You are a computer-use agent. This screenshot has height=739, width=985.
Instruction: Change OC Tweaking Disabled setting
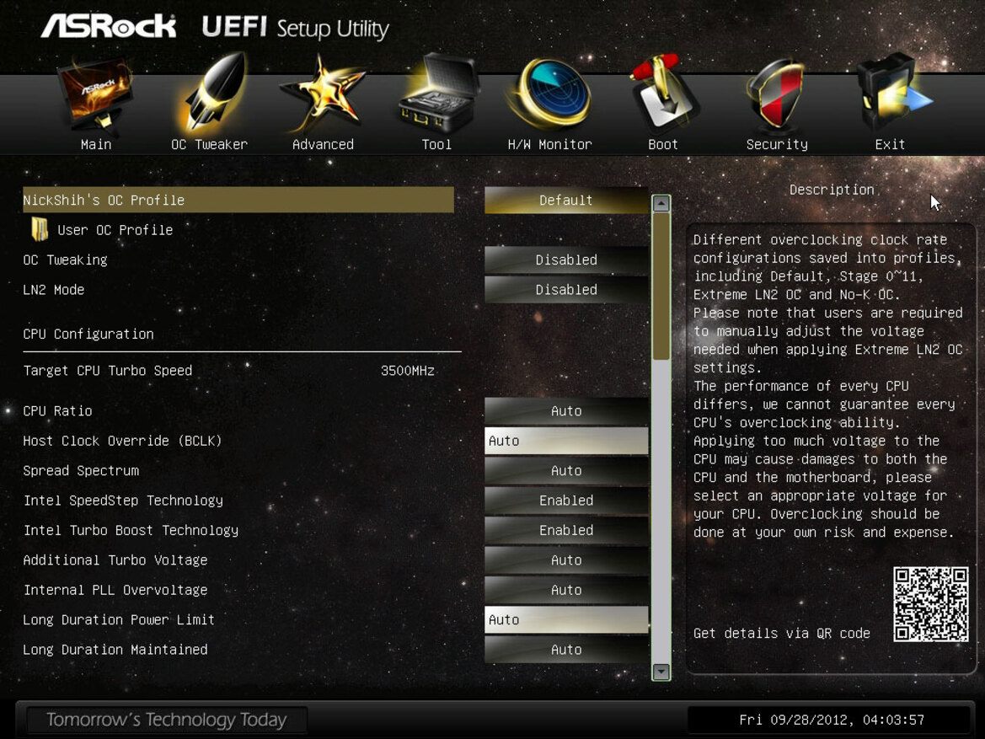[566, 260]
